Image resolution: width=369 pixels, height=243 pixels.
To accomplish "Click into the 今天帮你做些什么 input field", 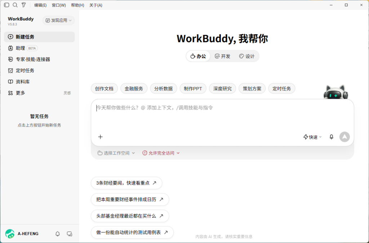I will pos(222,116).
